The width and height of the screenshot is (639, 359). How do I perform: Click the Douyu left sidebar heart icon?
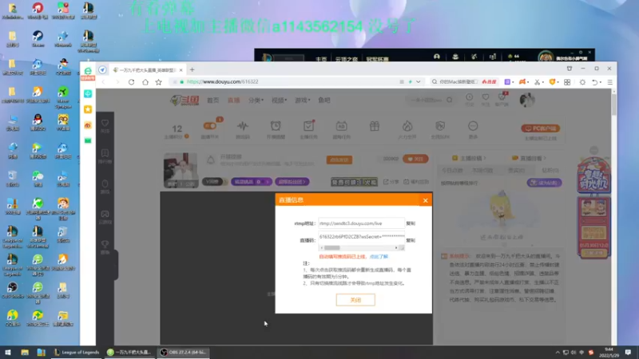point(105,123)
